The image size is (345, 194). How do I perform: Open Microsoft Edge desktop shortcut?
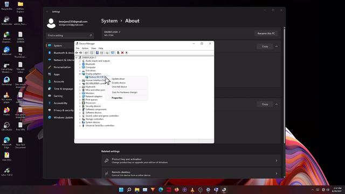tap(6, 142)
